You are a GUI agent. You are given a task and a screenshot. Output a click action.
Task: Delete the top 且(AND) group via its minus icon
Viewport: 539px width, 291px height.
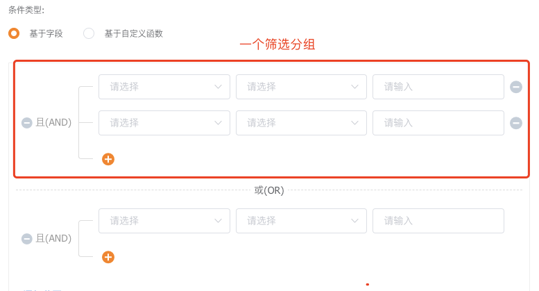pos(27,123)
